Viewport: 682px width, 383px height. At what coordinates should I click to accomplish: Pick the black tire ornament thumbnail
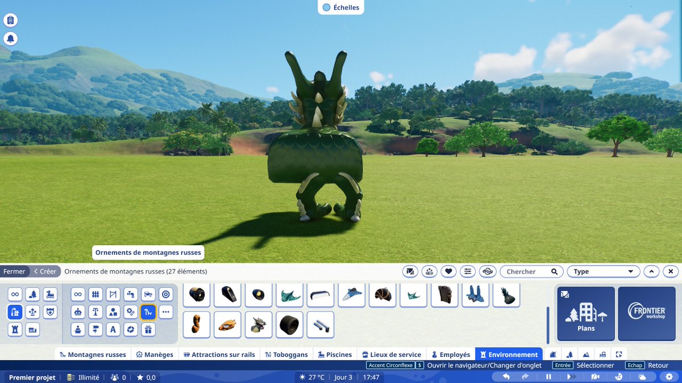coord(289,325)
